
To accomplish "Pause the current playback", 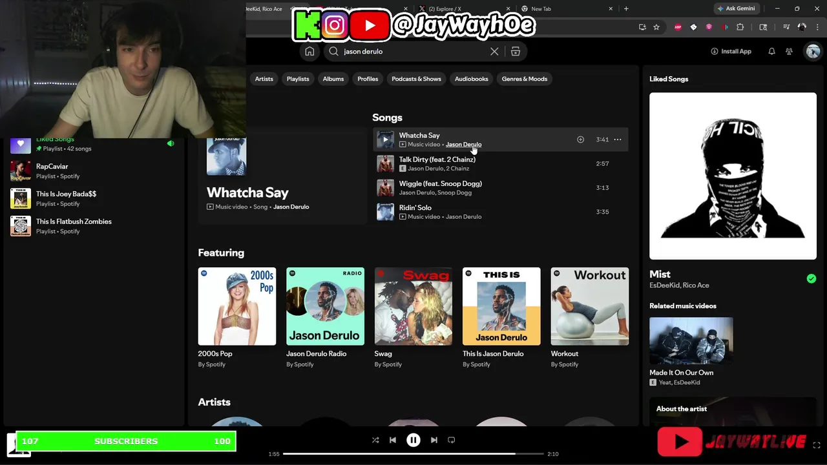I will 413,440.
